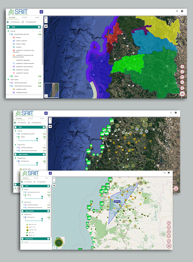Click layer panel vertical scrollbar in top window
Screen dimensions: 193x262
pos(42,45)
